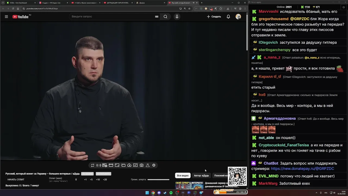
Task: Open the YouTube account avatar menu
Action: [x=238, y=17]
